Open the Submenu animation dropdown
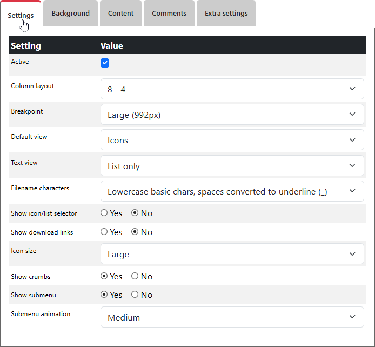375x347 pixels. coord(232,317)
